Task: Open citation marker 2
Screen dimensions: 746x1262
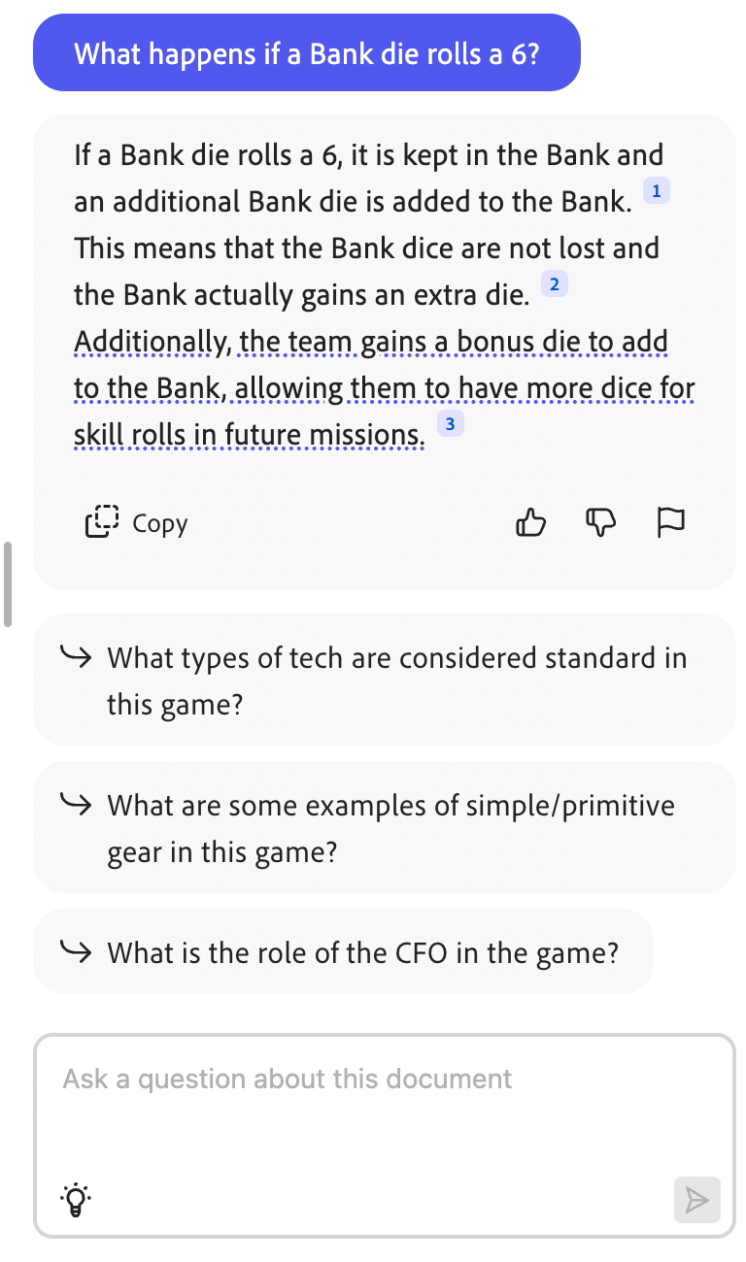Action: click(x=554, y=284)
